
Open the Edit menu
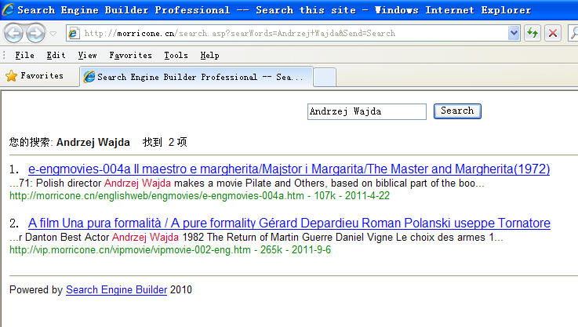pyautogui.click(x=56, y=56)
